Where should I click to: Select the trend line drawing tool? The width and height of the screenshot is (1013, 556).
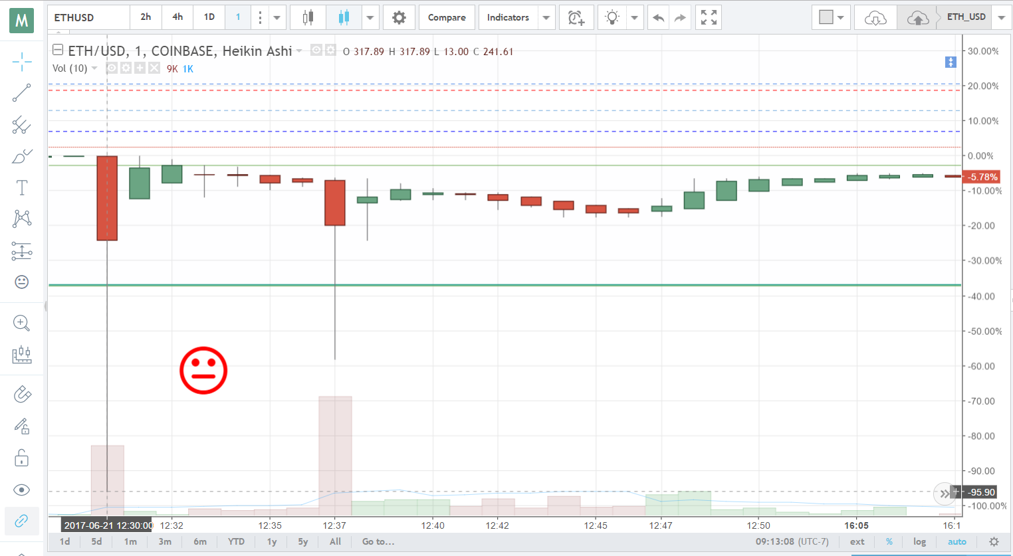(x=22, y=93)
